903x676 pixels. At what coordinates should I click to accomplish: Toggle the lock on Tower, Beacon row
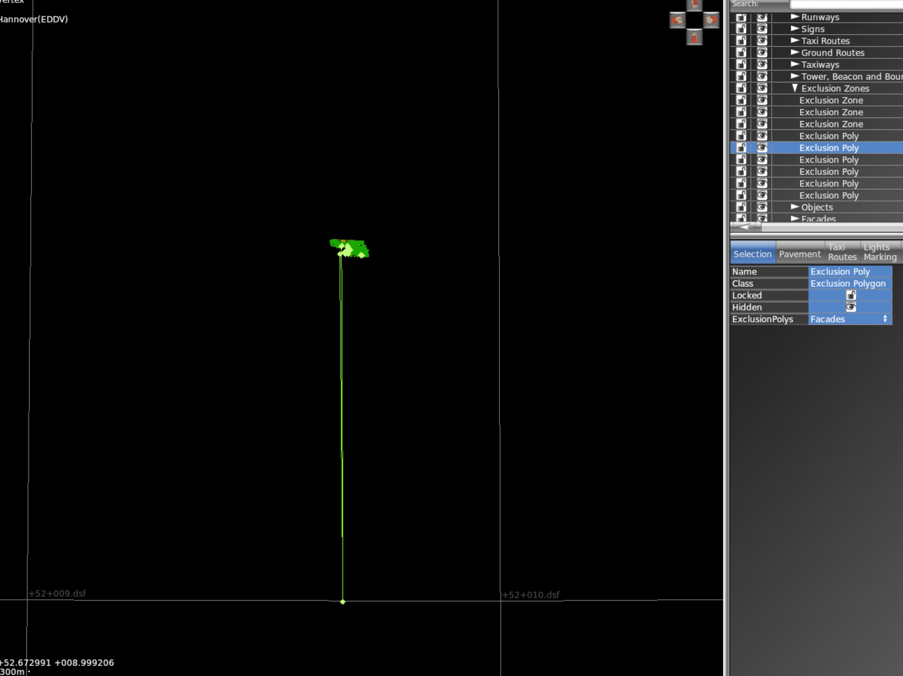point(742,76)
